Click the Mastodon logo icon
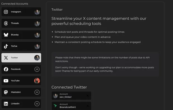The width and height of the screenshot is (173, 110). [6, 92]
